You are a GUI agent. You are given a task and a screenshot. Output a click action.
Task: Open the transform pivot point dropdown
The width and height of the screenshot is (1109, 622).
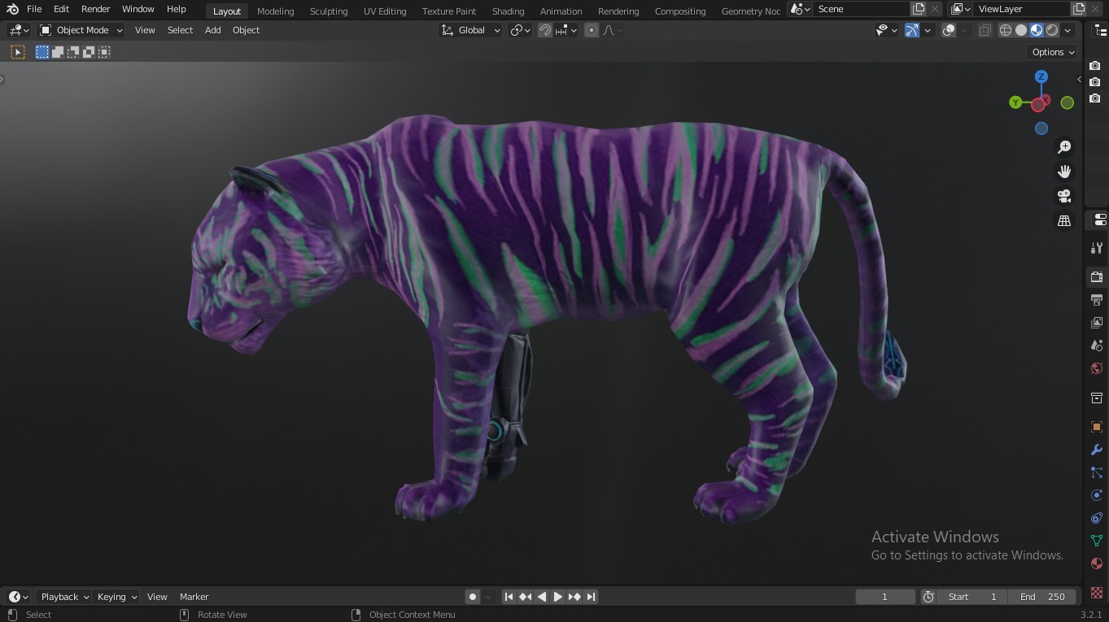click(x=520, y=30)
